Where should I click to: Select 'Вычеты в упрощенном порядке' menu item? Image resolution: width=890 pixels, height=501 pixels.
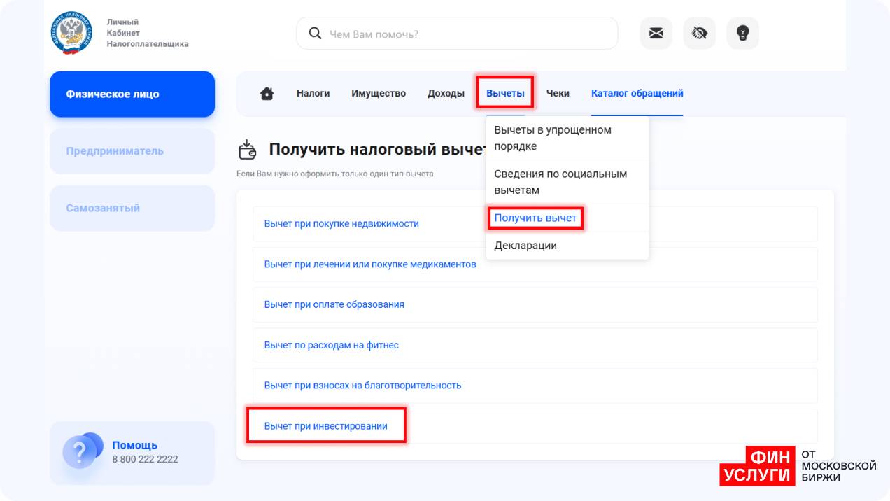click(x=553, y=138)
